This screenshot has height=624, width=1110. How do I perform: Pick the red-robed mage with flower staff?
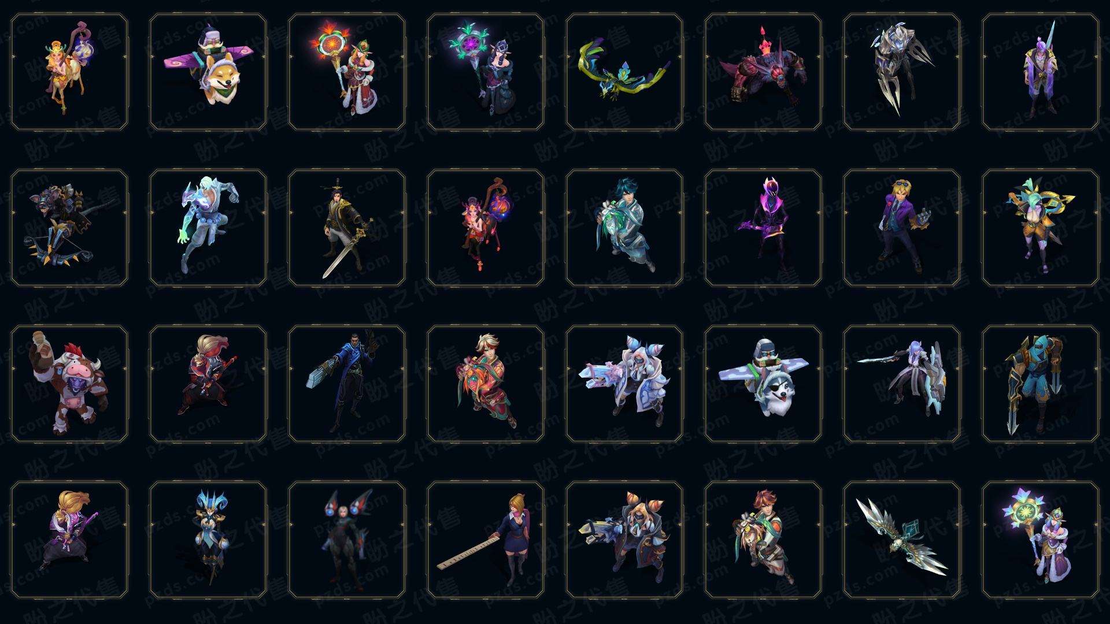coord(347,72)
